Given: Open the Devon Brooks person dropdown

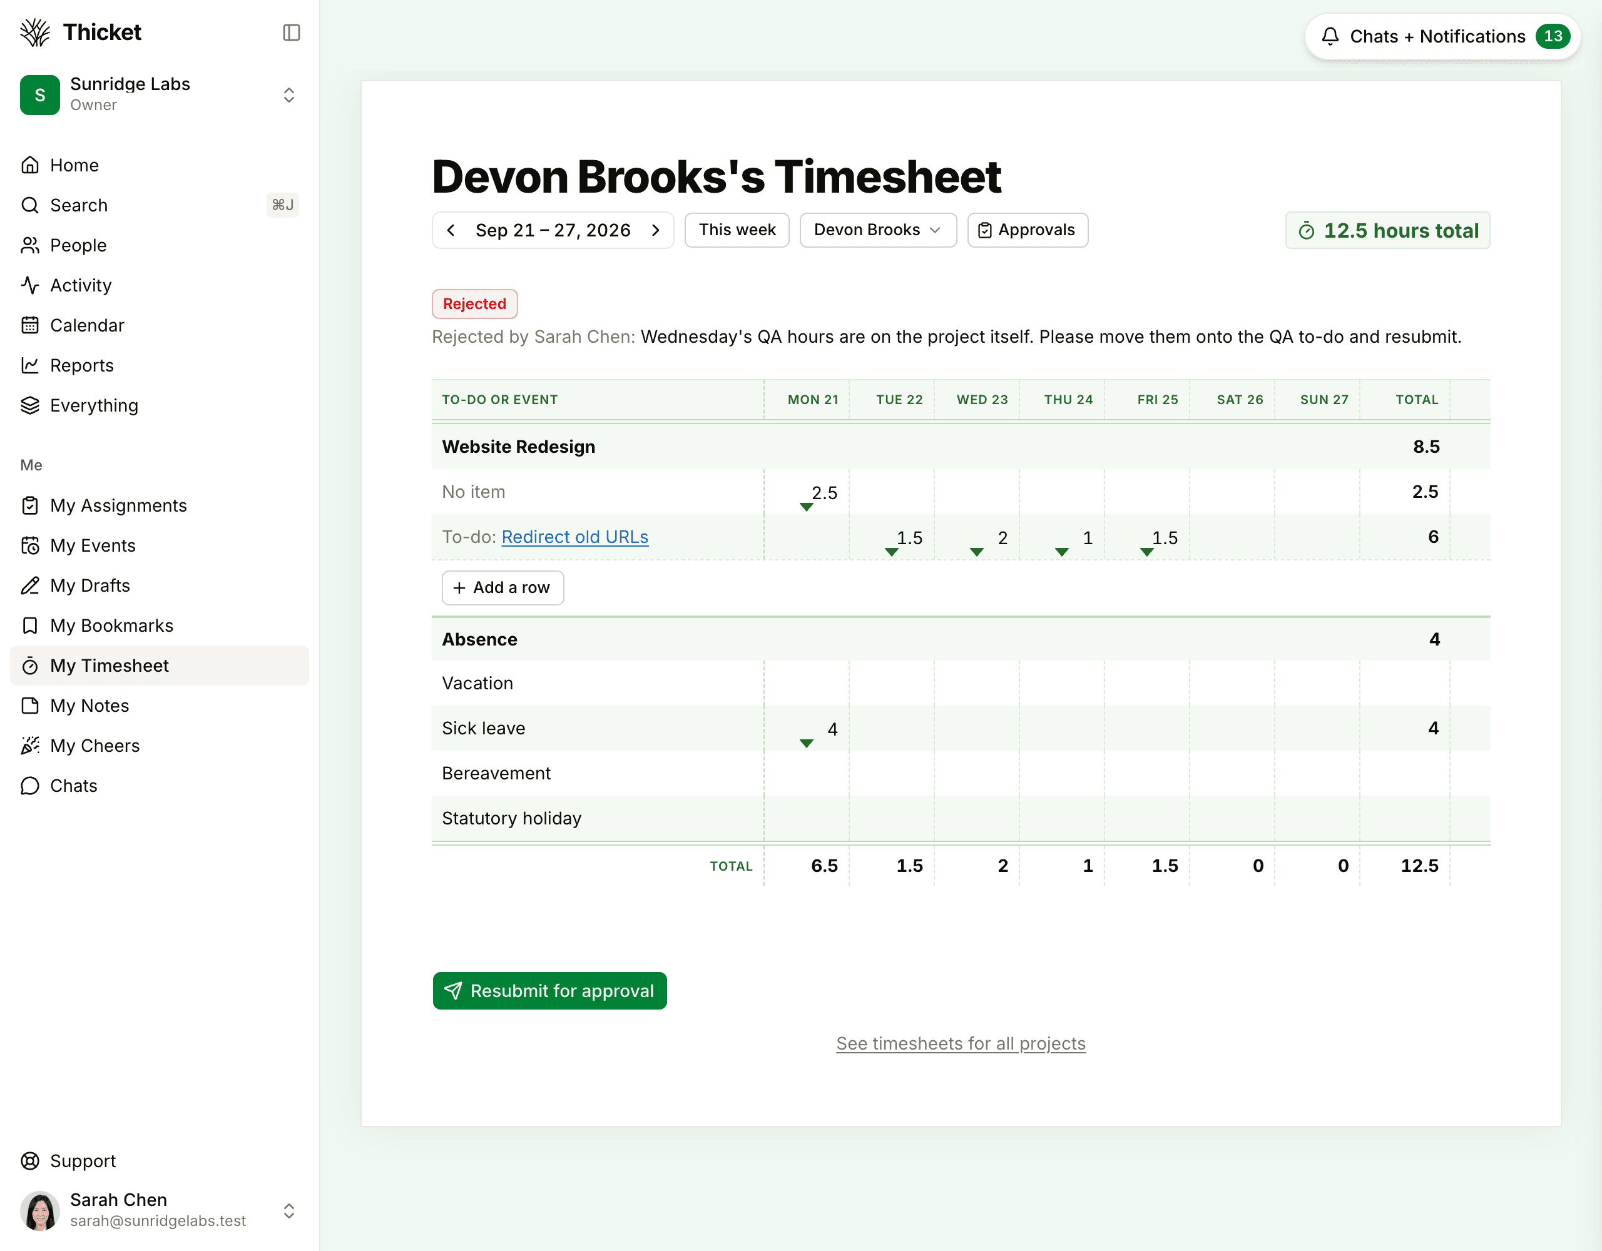Looking at the screenshot, I should (878, 230).
